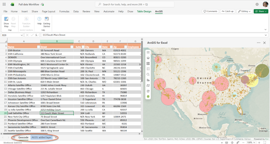The width and height of the screenshot is (270, 144).
Task: Open the settings gear icon
Action: 257,5
